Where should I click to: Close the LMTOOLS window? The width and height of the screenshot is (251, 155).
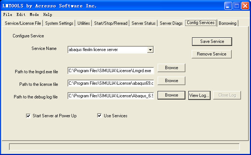coord(245,6)
